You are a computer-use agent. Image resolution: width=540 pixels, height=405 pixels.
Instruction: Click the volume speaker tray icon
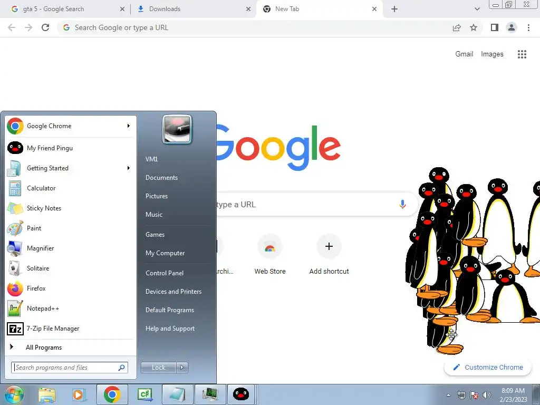pos(486,395)
